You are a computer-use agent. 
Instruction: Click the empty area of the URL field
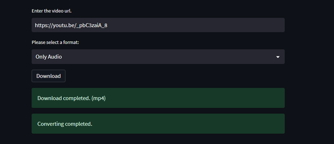(196, 25)
